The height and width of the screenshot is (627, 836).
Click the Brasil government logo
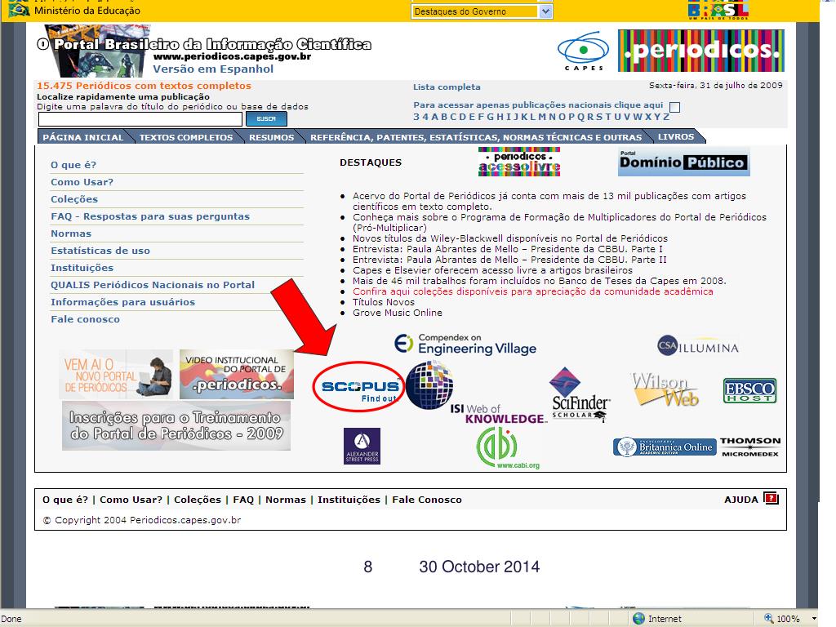tap(718, 10)
